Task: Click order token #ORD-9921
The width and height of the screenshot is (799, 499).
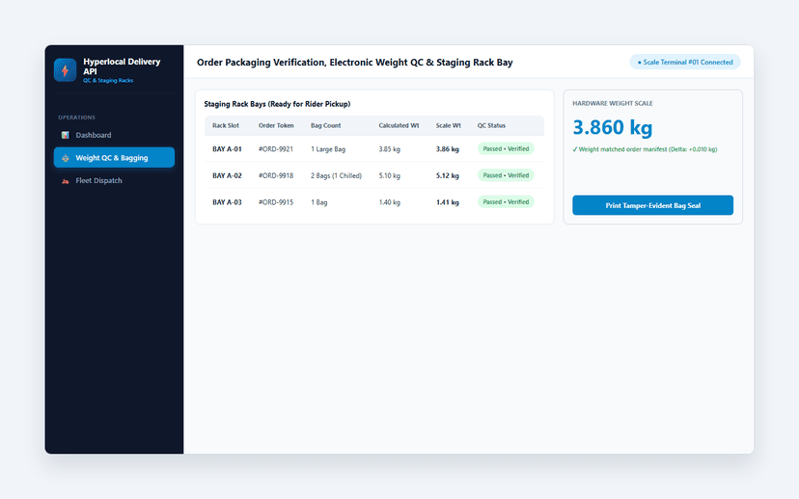Action: click(276, 149)
